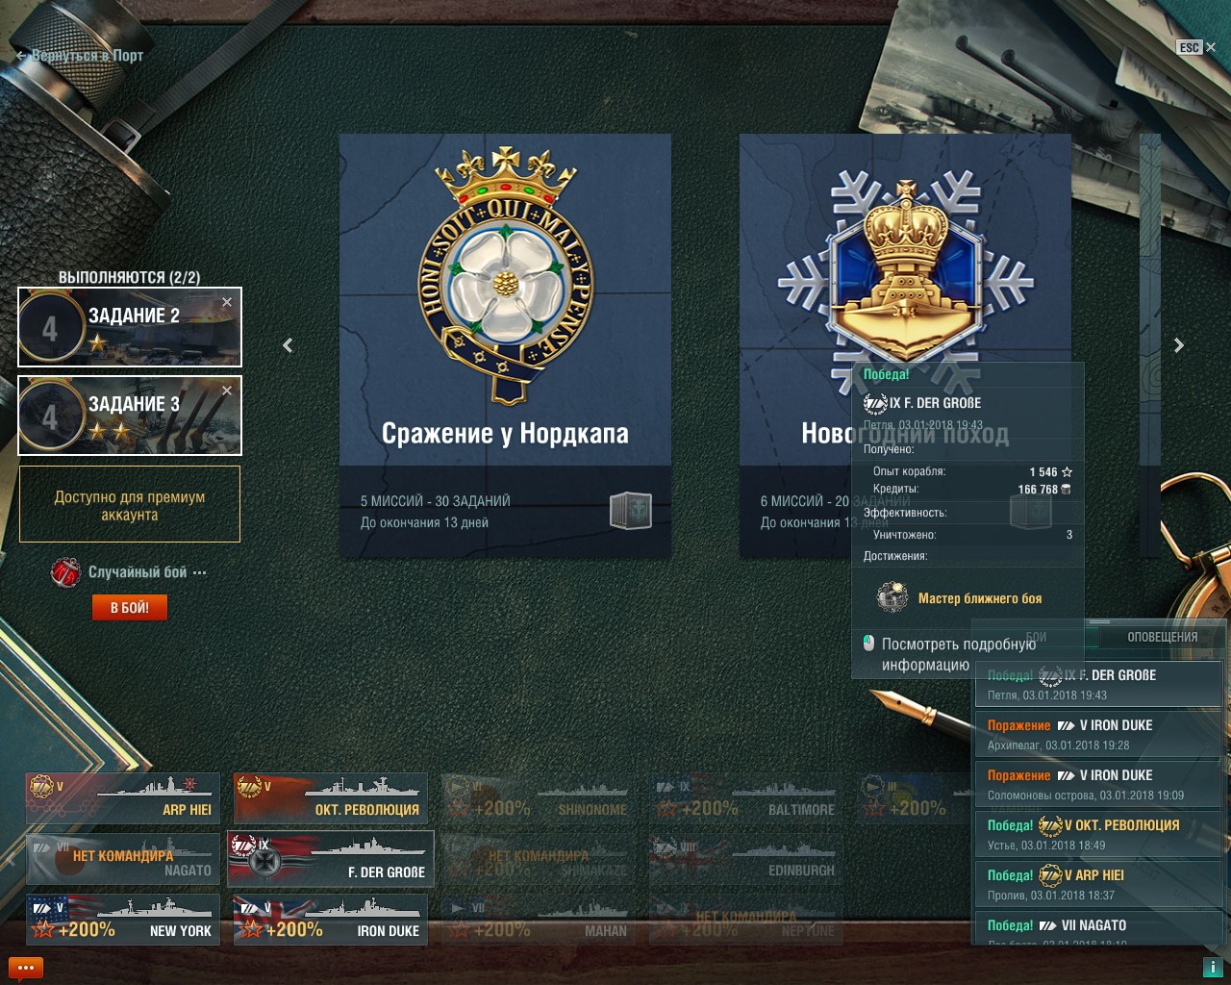Open the info icon in bottom-right corner
Viewport: 1231px width, 985px height.
(1213, 968)
